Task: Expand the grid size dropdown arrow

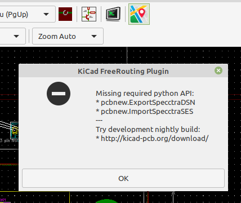Action: [x=16, y=36]
